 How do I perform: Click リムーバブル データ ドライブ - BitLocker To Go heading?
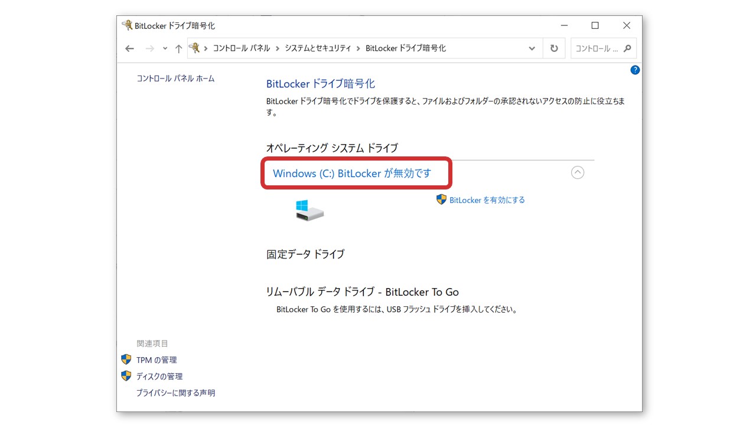click(363, 292)
